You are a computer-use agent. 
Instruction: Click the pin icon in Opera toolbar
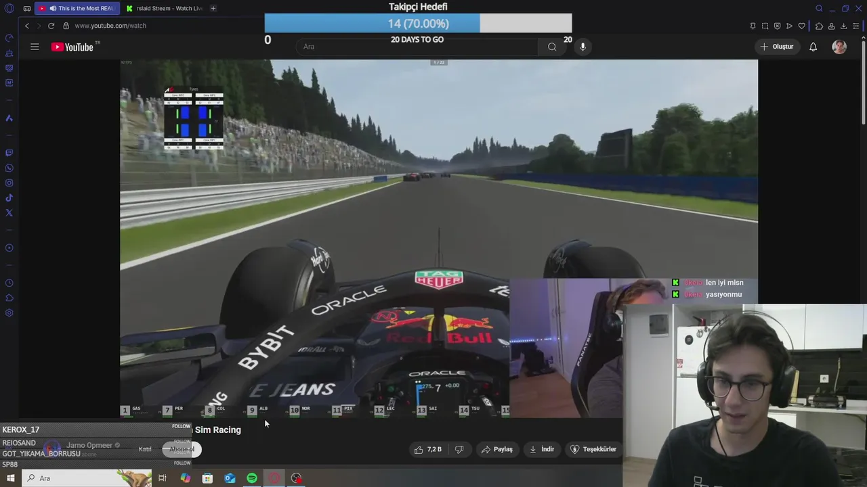[753, 26]
